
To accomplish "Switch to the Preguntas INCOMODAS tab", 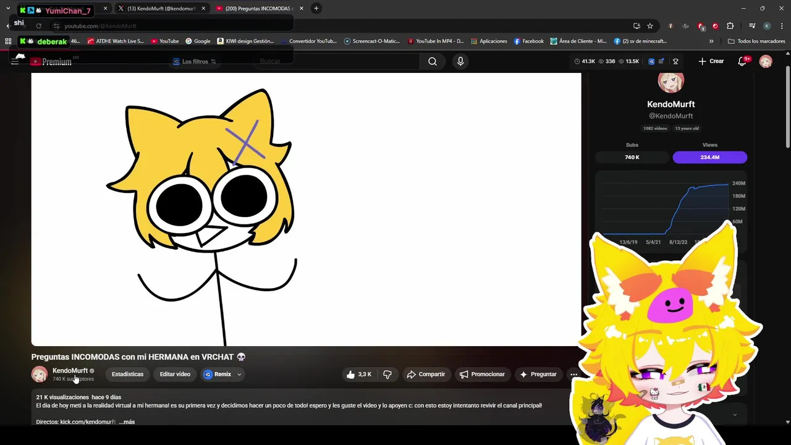I will 258,9.
